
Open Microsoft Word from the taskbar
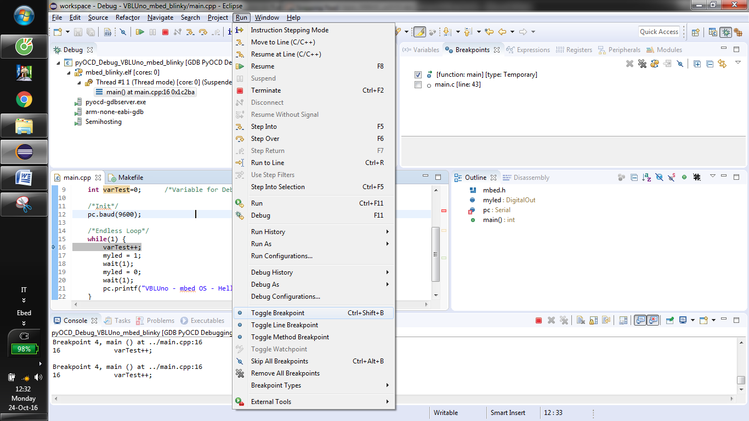(x=24, y=178)
